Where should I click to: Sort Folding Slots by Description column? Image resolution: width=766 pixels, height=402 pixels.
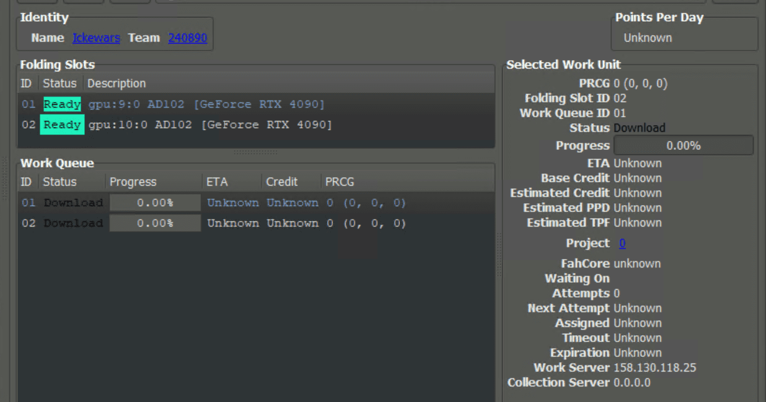(x=117, y=84)
